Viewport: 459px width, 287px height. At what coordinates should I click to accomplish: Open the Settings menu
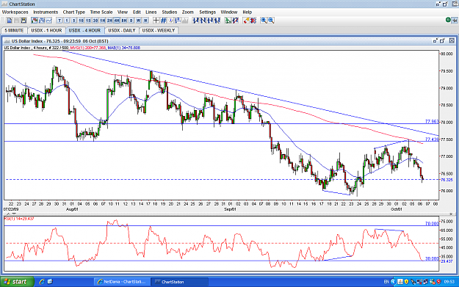[x=208, y=12]
